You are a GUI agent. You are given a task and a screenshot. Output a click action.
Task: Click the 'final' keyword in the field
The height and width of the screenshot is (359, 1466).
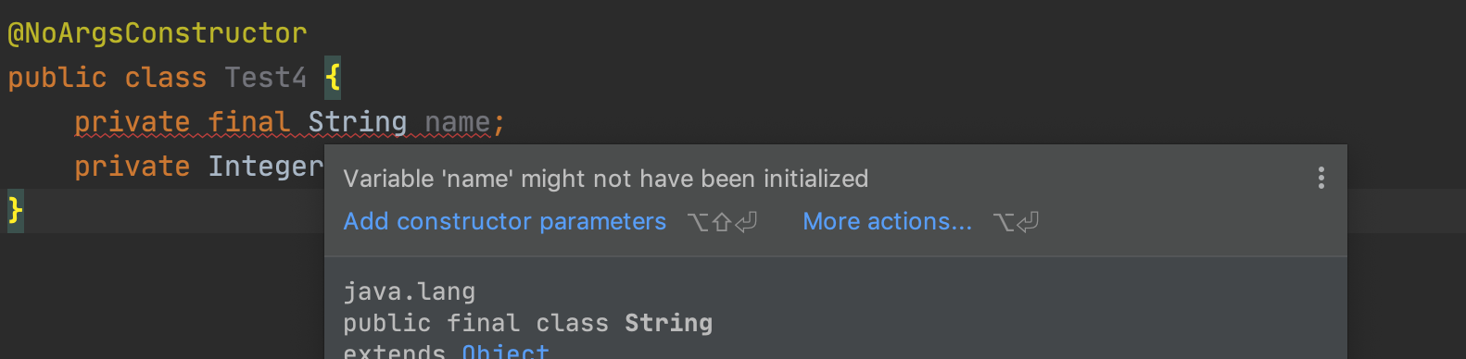tap(248, 122)
